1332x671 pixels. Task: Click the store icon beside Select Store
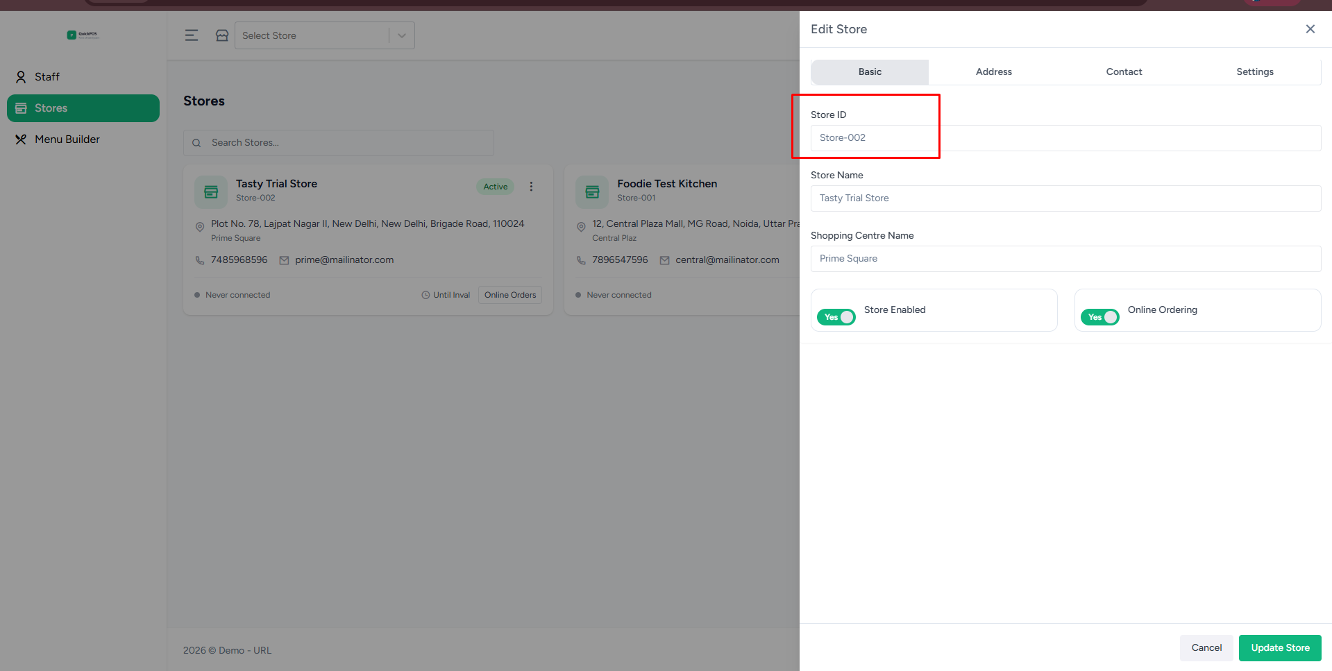point(222,35)
